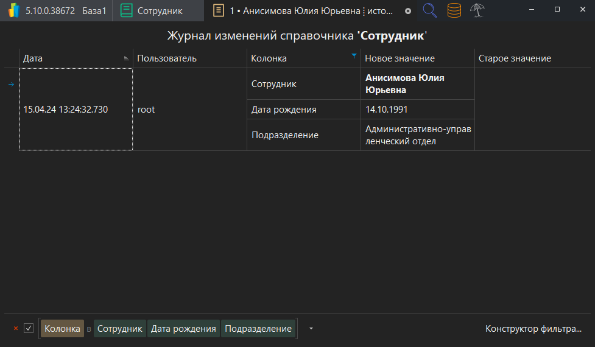595x347 pixels.
Task: Minimize the application window
Action: pos(532,10)
